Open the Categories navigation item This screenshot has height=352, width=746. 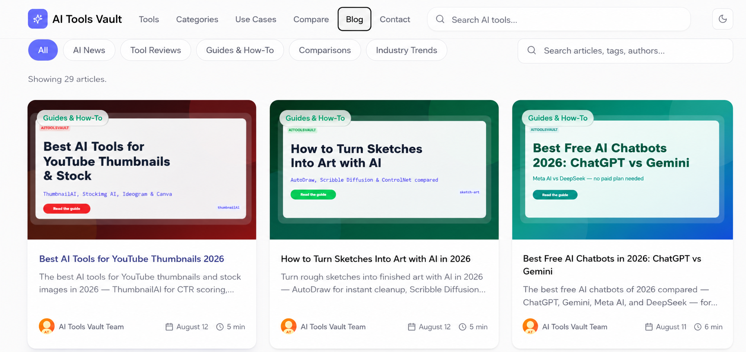tap(197, 19)
